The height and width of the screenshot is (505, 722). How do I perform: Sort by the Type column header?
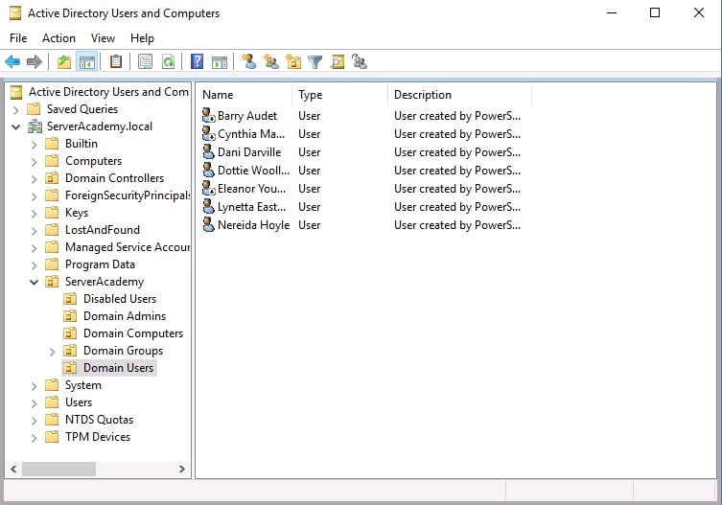tap(339, 95)
